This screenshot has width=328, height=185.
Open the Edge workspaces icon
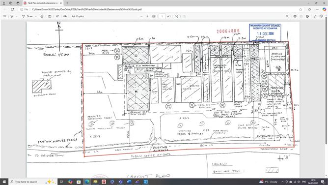[x=11, y=3]
